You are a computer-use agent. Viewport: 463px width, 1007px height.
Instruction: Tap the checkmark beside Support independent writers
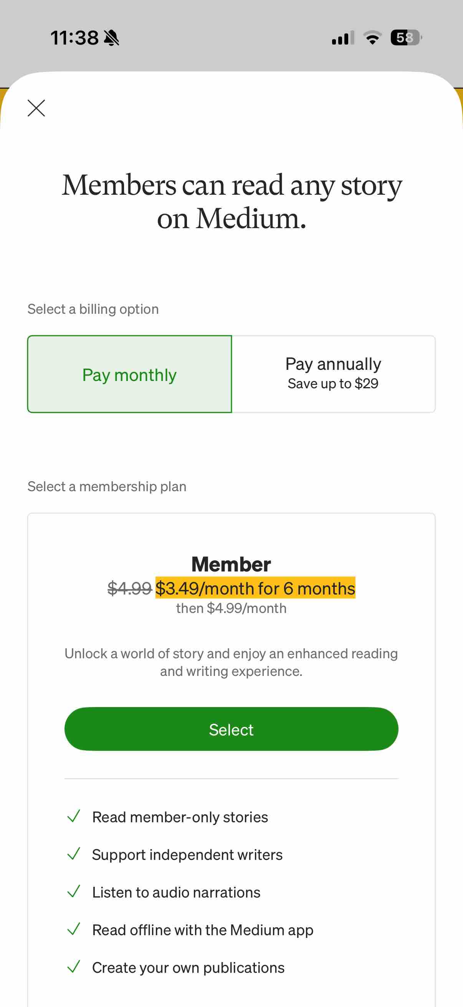74,854
